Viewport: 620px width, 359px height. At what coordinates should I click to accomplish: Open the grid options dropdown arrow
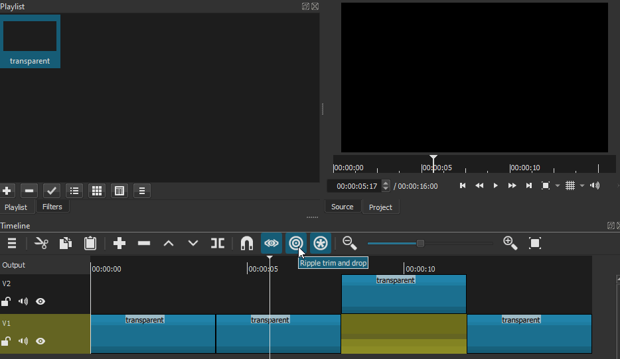[582, 185]
